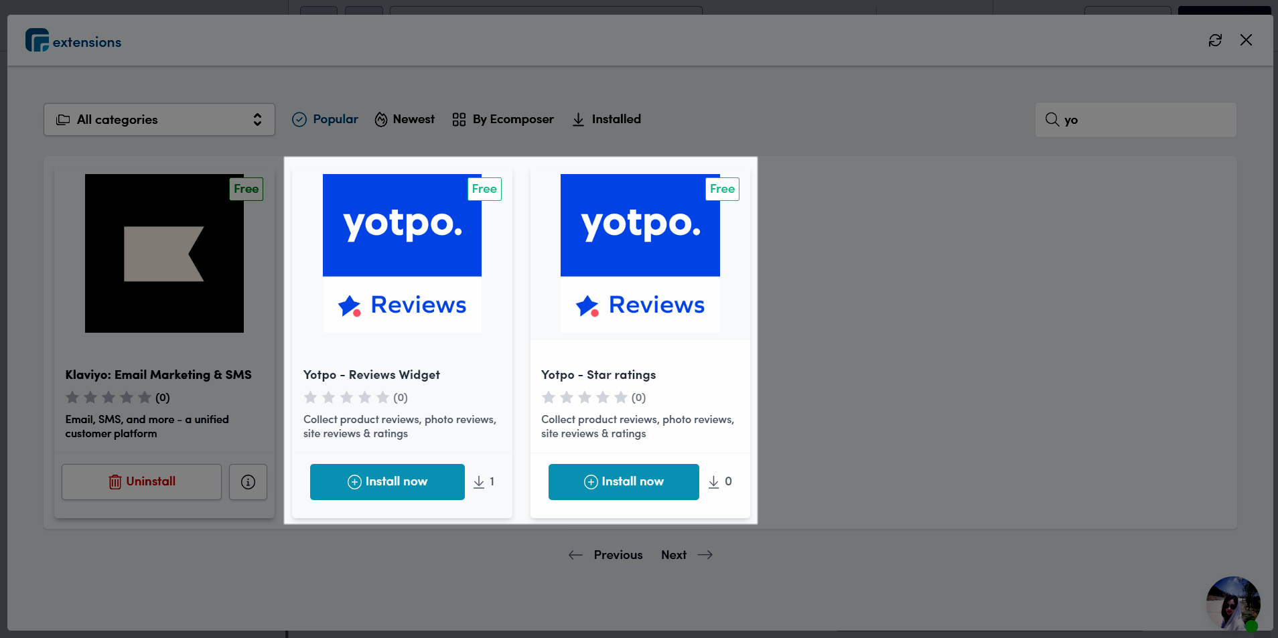Viewport: 1278px width, 638px height.
Task: Click the Klaviyo flag logo thumbnail
Action: [x=164, y=254]
